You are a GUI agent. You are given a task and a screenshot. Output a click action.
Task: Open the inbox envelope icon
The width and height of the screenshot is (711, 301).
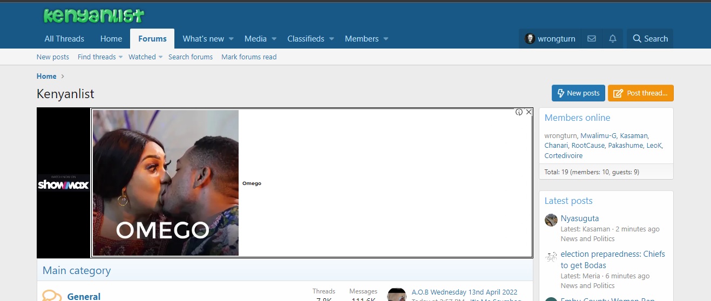[592, 39]
